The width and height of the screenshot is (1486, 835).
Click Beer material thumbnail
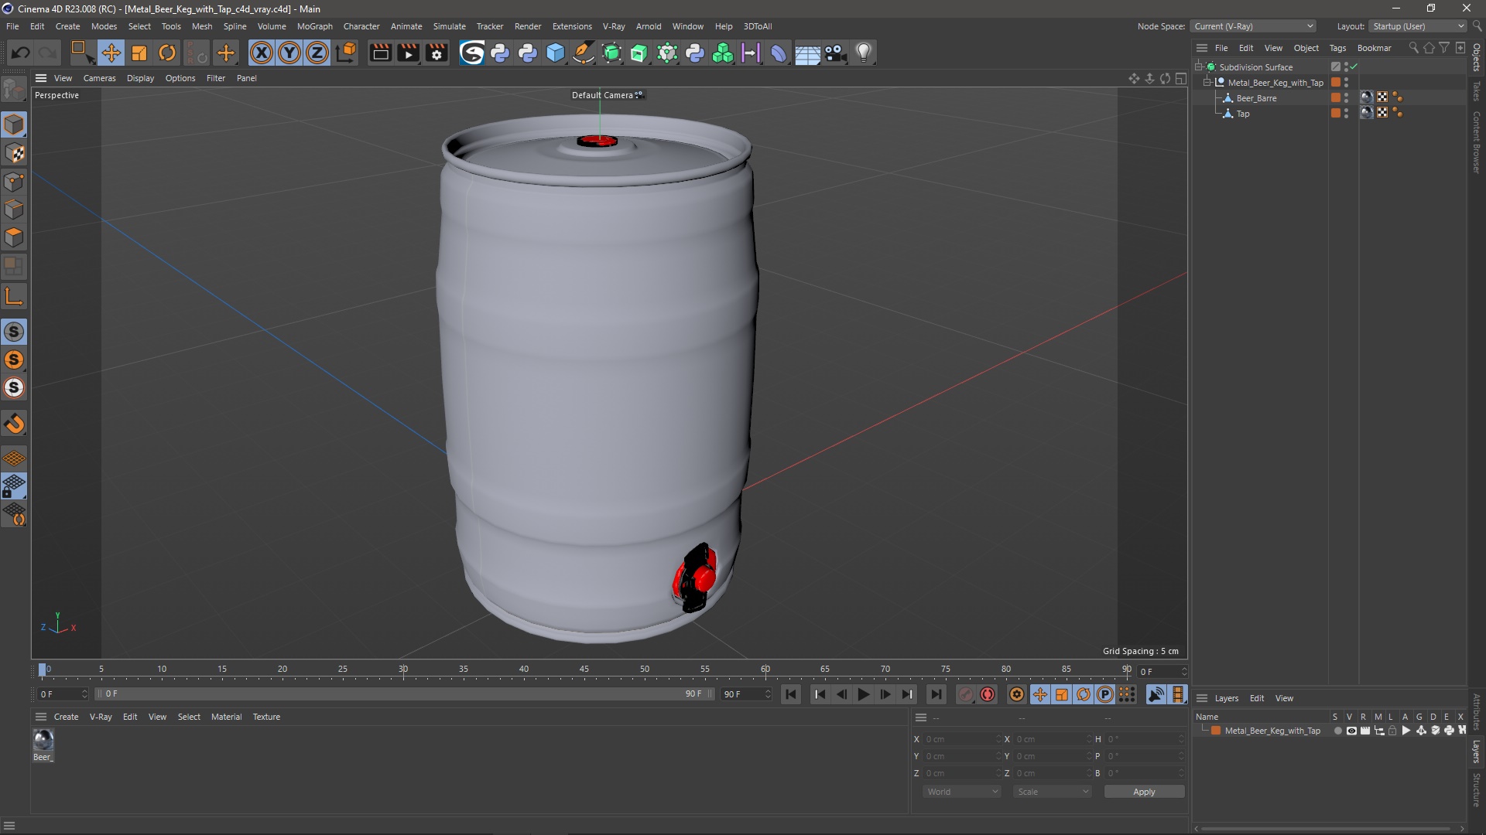click(x=43, y=740)
